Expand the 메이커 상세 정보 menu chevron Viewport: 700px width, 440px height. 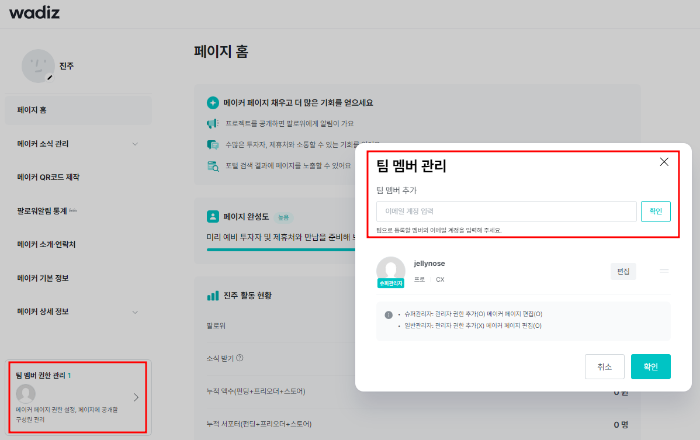tap(136, 311)
